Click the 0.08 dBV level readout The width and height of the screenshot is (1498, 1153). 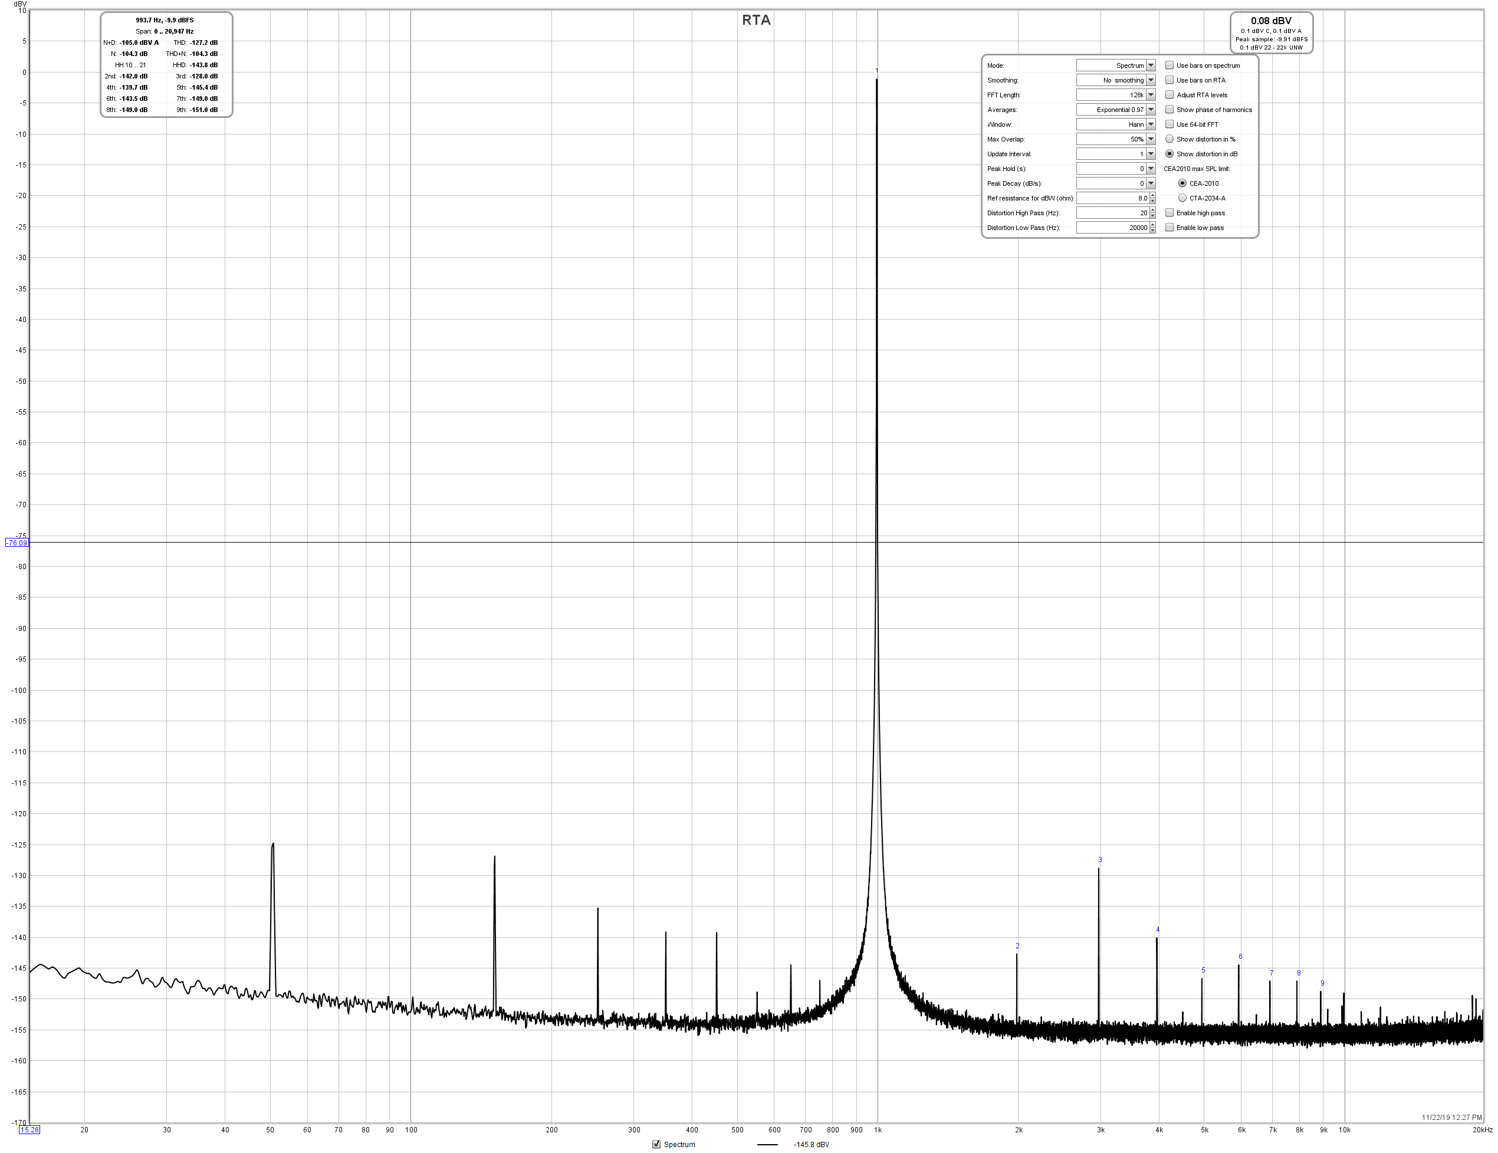pyautogui.click(x=1271, y=21)
